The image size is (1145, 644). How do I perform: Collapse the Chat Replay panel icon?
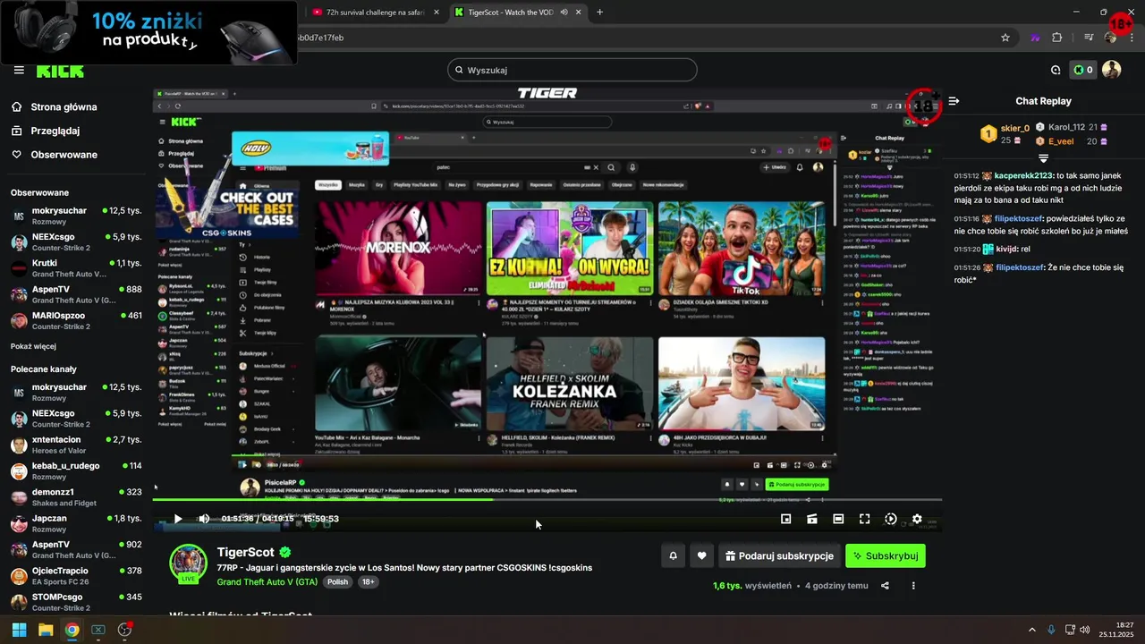pos(954,101)
